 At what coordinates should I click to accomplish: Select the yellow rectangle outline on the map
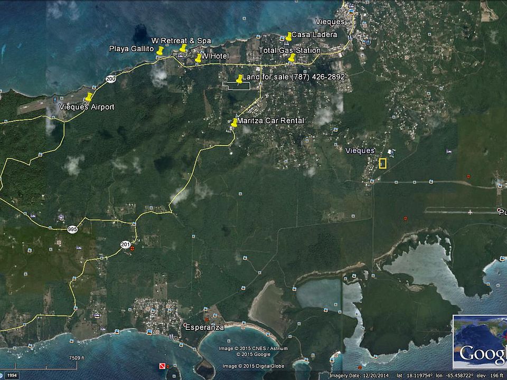coord(383,164)
